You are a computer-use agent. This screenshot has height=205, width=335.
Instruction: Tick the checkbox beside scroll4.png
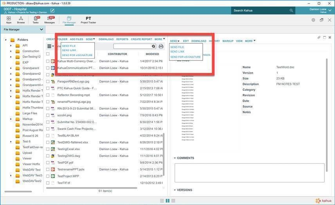[x=48, y=115]
